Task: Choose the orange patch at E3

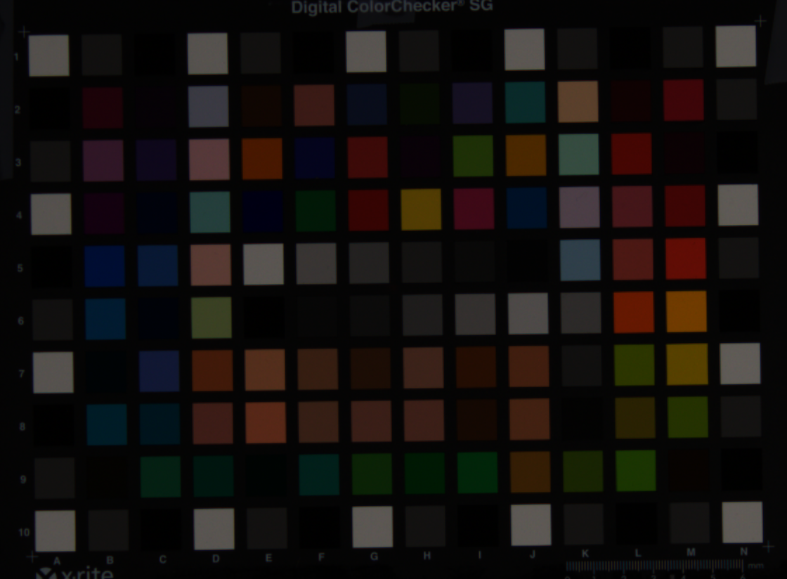Action: 262,159
